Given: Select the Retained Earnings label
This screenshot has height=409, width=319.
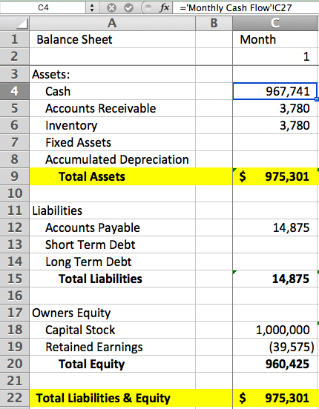Looking at the screenshot, I should tap(112, 347).
